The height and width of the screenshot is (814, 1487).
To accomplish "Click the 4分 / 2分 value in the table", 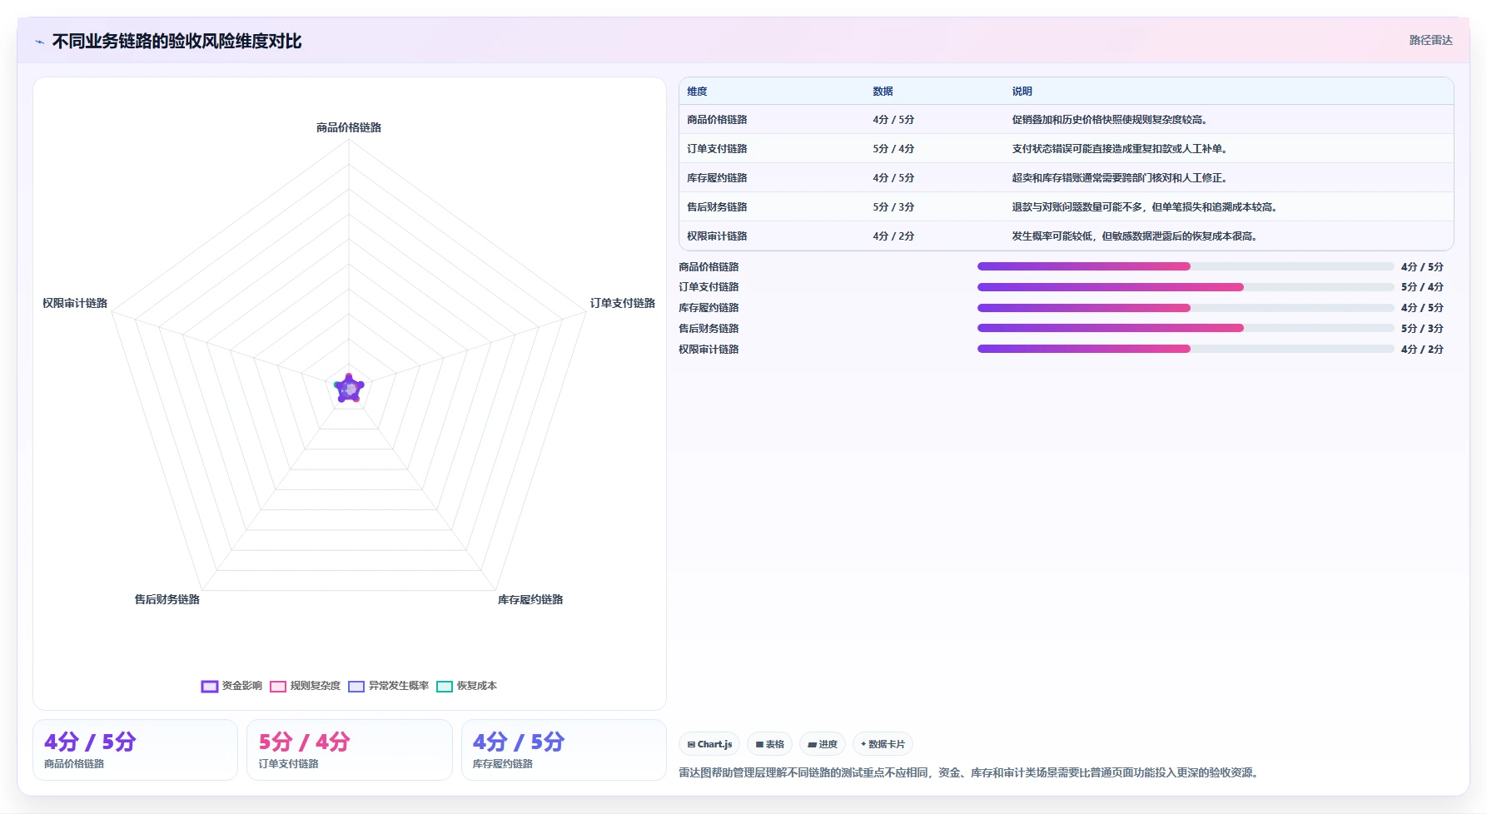I will [x=893, y=236].
